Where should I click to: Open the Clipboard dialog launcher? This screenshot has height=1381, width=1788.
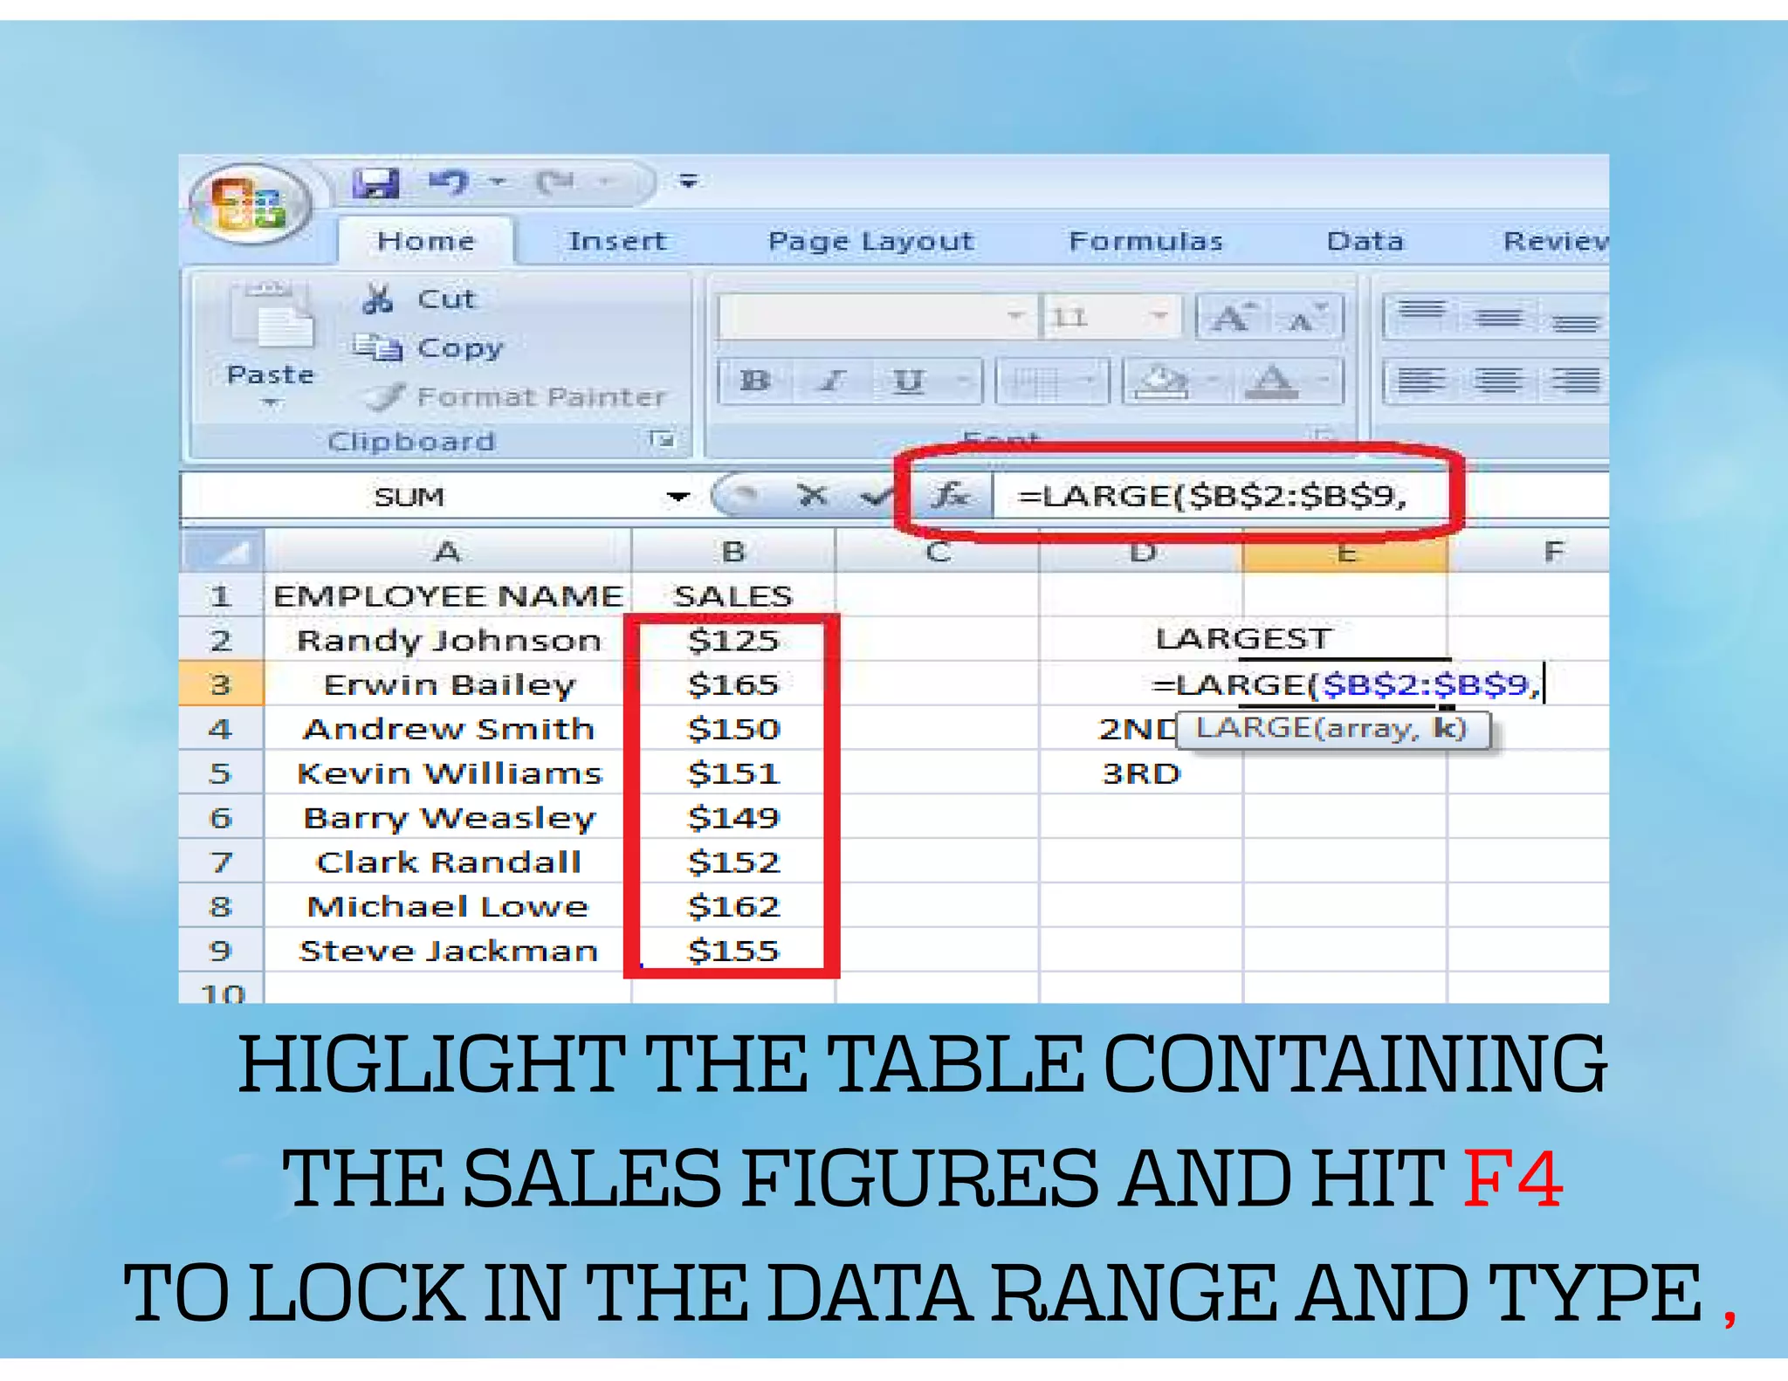tap(663, 439)
